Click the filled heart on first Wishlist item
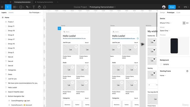Viewport: 190px width, 107px height. [154, 41]
